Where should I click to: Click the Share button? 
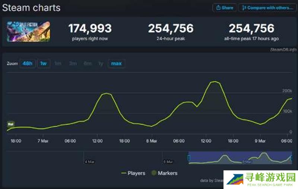(224, 7)
